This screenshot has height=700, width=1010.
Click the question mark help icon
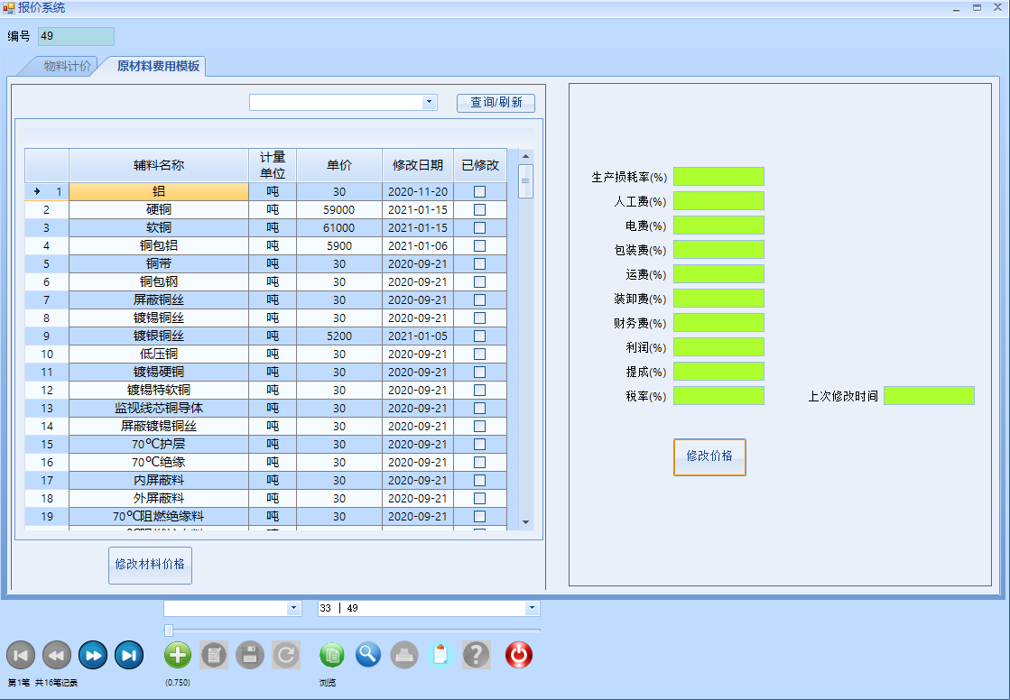coord(477,655)
